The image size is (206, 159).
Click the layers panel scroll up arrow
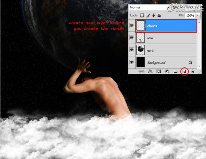tap(199, 22)
